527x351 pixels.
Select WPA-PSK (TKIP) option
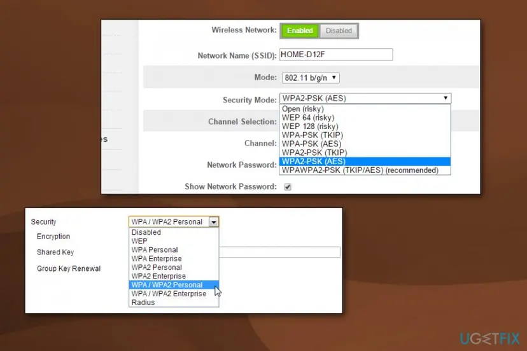click(365, 135)
